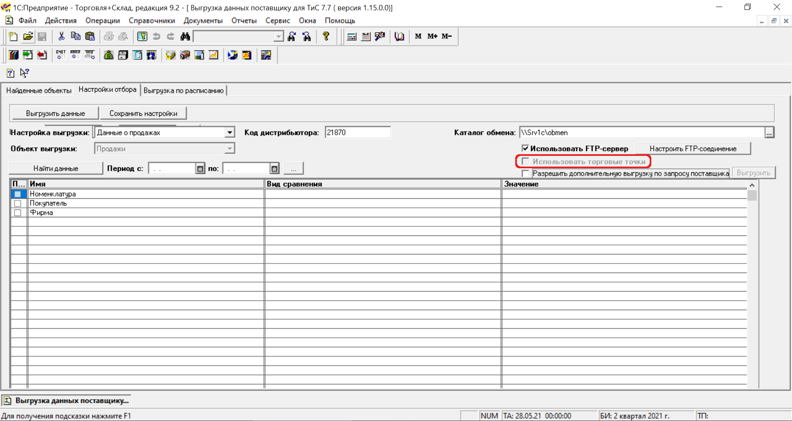
Task: Open the Действия menu
Action: point(61,21)
